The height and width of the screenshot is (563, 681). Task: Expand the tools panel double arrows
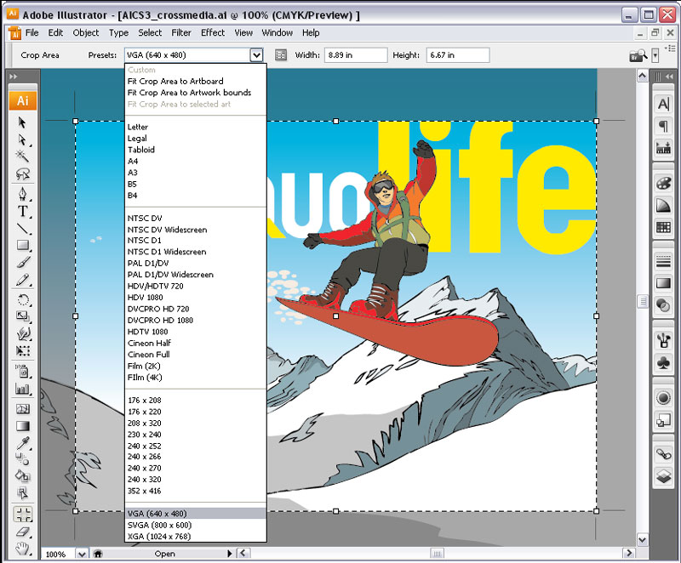(x=14, y=77)
